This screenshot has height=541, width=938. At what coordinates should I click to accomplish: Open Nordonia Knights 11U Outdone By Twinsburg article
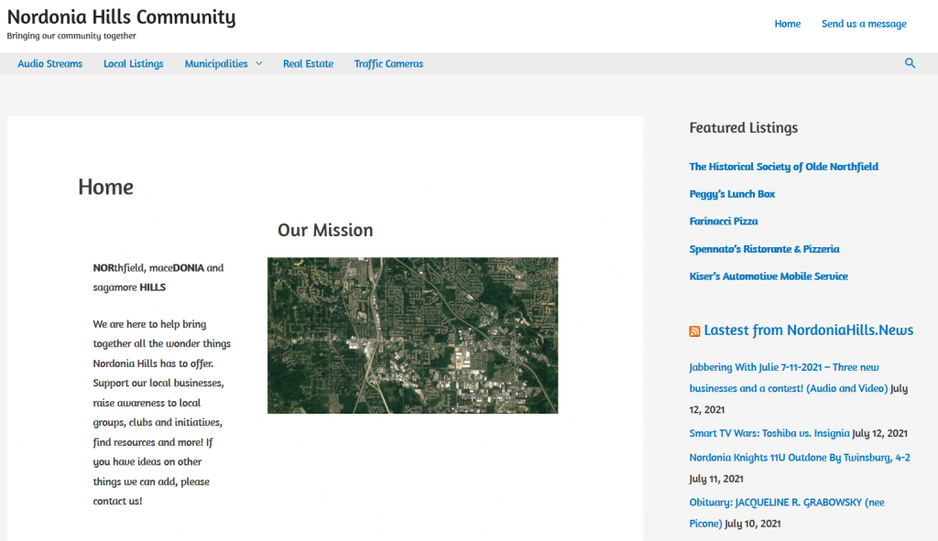pos(800,458)
